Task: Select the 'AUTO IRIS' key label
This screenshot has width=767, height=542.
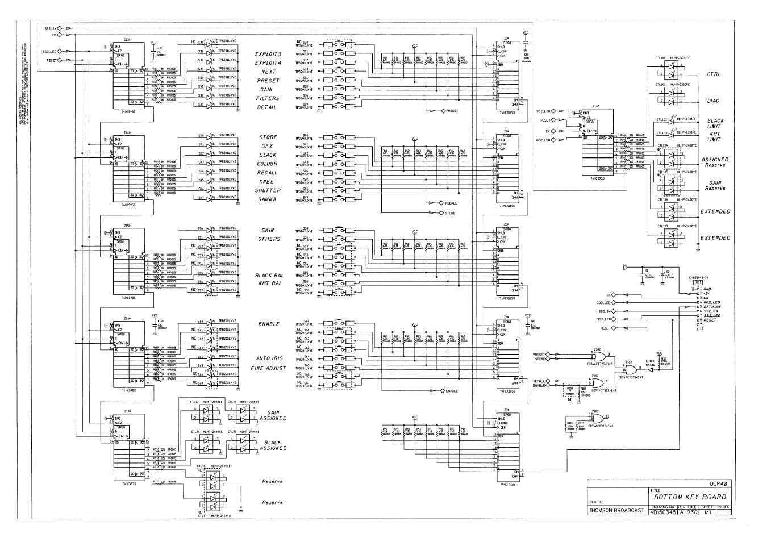Action: (271, 359)
